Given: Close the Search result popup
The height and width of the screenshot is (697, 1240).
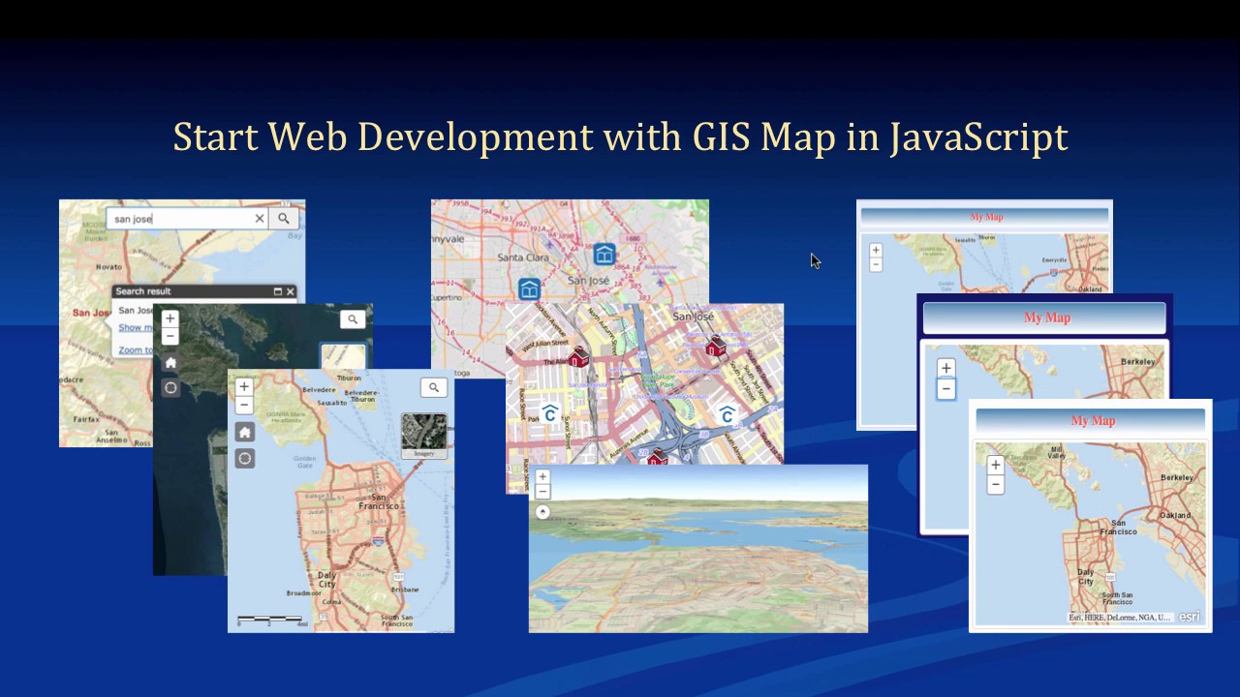Looking at the screenshot, I should [290, 291].
